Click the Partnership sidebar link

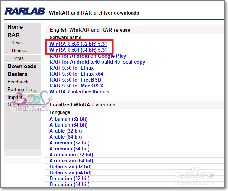(x=20, y=89)
